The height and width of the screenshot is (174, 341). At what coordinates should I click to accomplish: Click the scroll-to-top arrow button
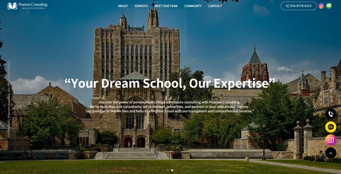pyautogui.click(x=330, y=153)
